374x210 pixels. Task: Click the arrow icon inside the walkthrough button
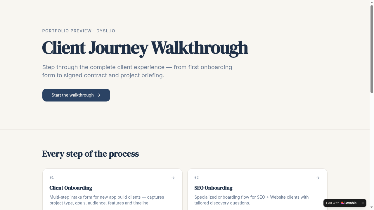pyautogui.click(x=99, y=95)
